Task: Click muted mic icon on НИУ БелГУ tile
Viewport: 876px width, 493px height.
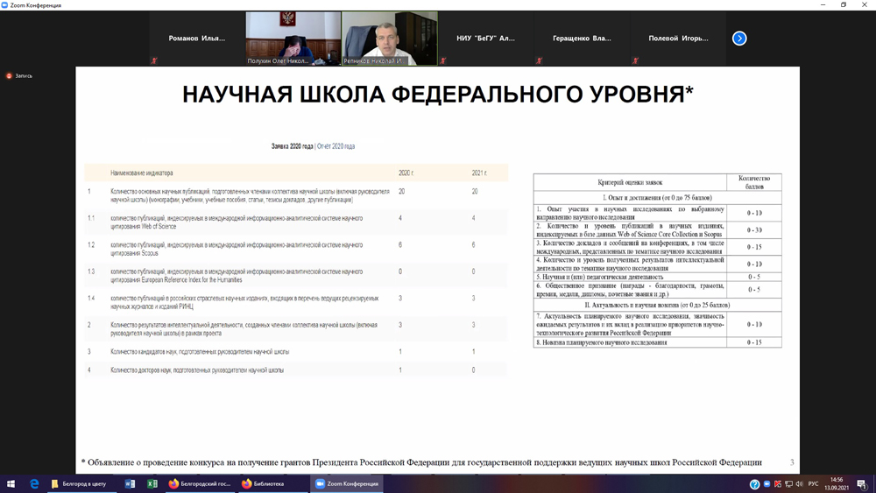Action: [x=443, y=61]
